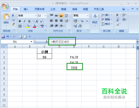Click AutoSum sigma icon

click(x=117, y=15)
